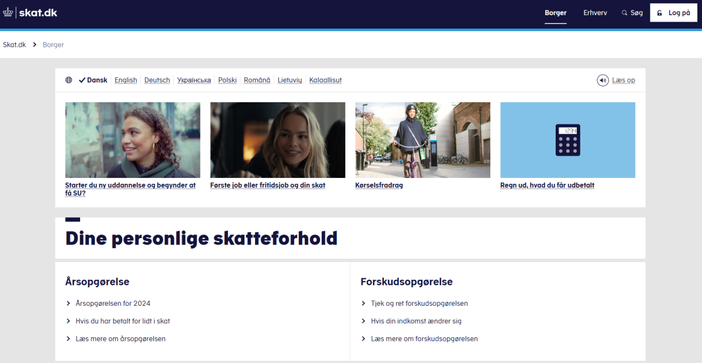Click the padlock icon on Log på
The height and width of the screenshot is (363, 702).
[x=659, y=13]
